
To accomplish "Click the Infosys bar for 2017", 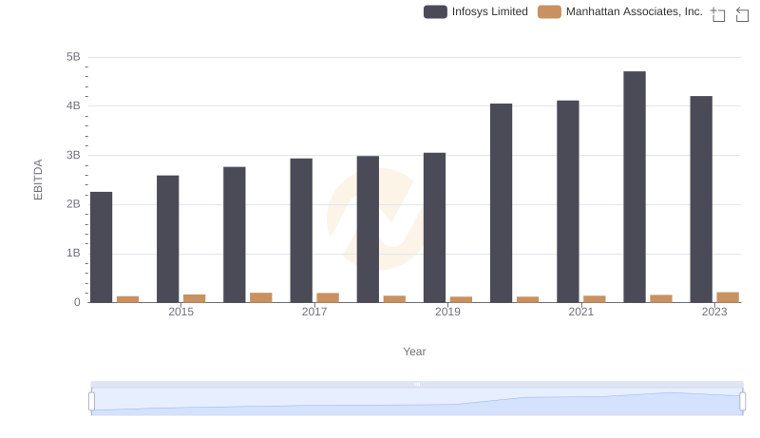I will tap(301, 231).
